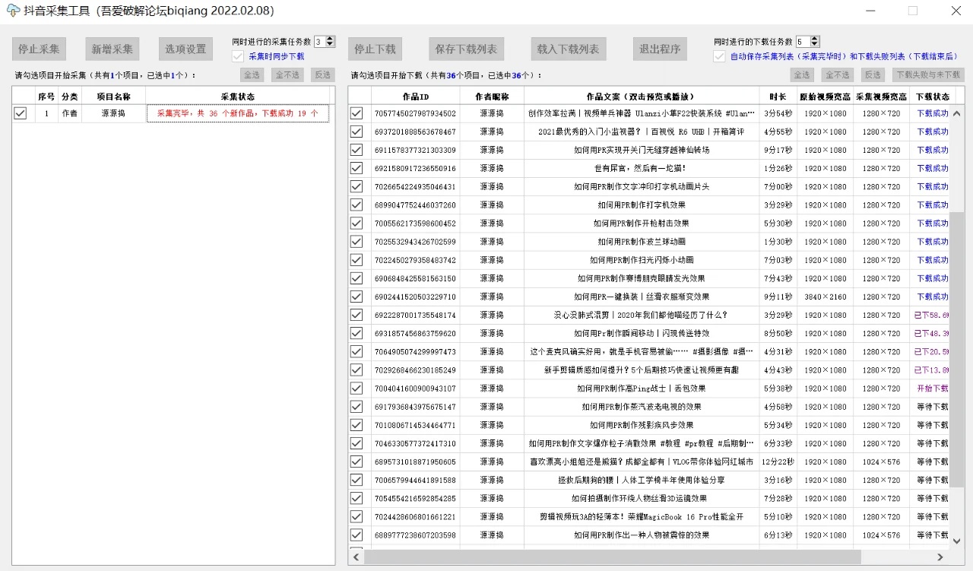The width and height of the screenshot is (973, 571).
Task: Uncheck the 源源捣 project row checkbox
Action: coord(21,113)
